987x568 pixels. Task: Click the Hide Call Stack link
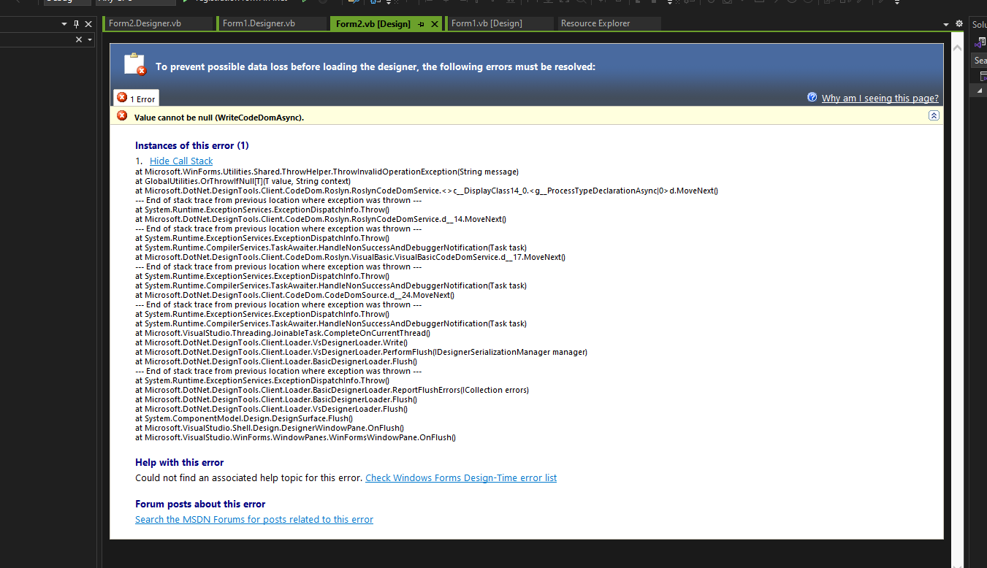click(x=181, y=161)
